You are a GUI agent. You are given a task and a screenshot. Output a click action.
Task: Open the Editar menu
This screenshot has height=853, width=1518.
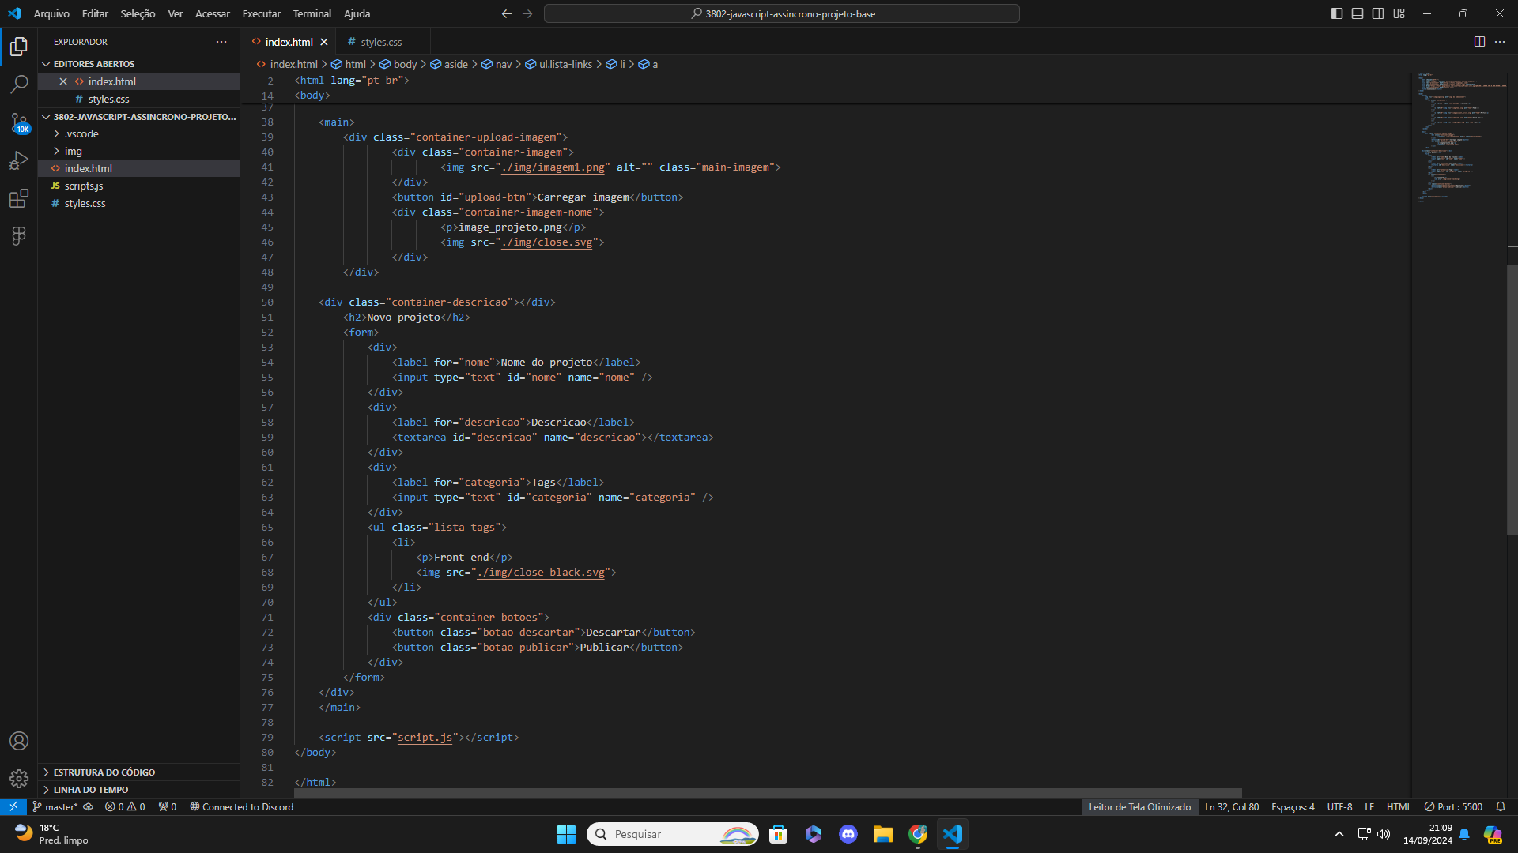[x=95, y=13]
